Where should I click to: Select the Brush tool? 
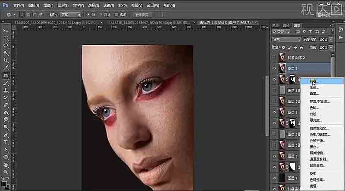click(6, 83)
